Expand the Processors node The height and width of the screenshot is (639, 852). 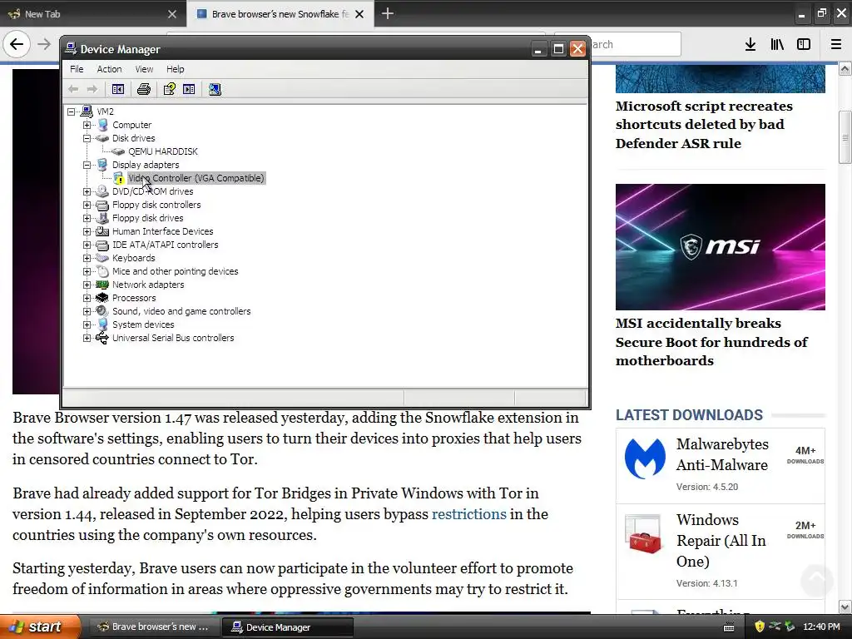[87, 298]
